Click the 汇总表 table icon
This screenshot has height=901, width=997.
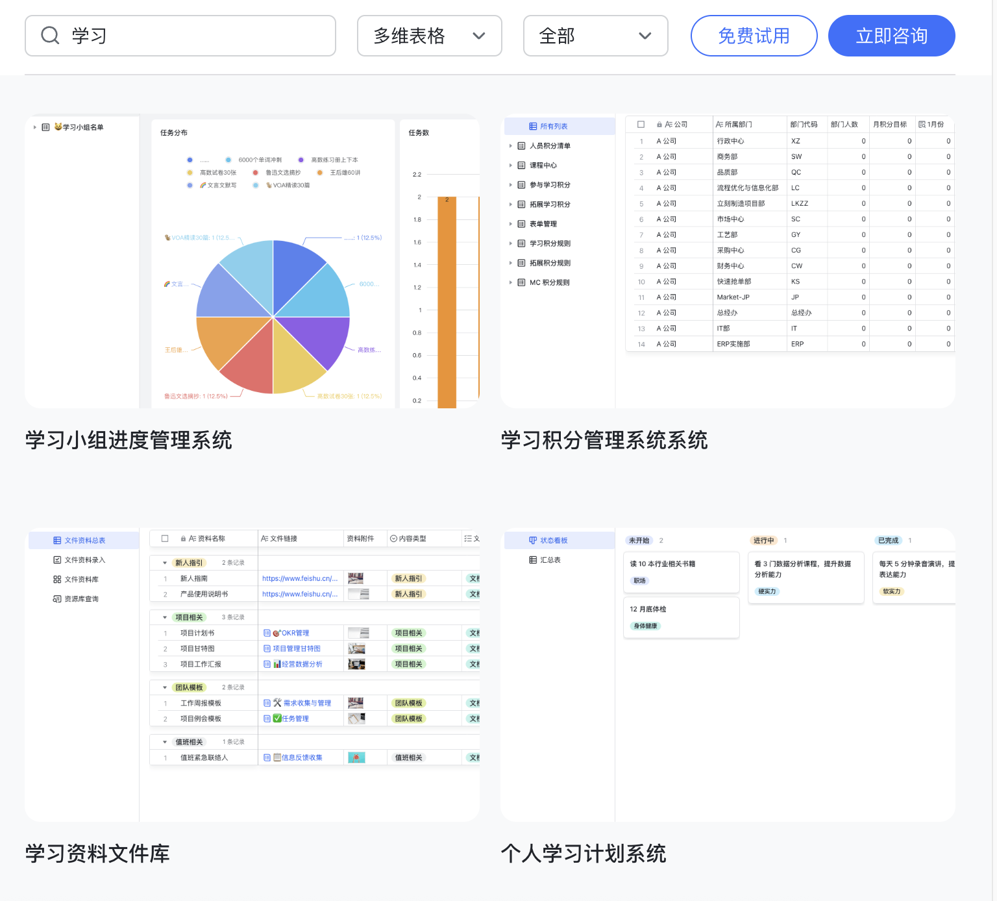click(533, 560)
